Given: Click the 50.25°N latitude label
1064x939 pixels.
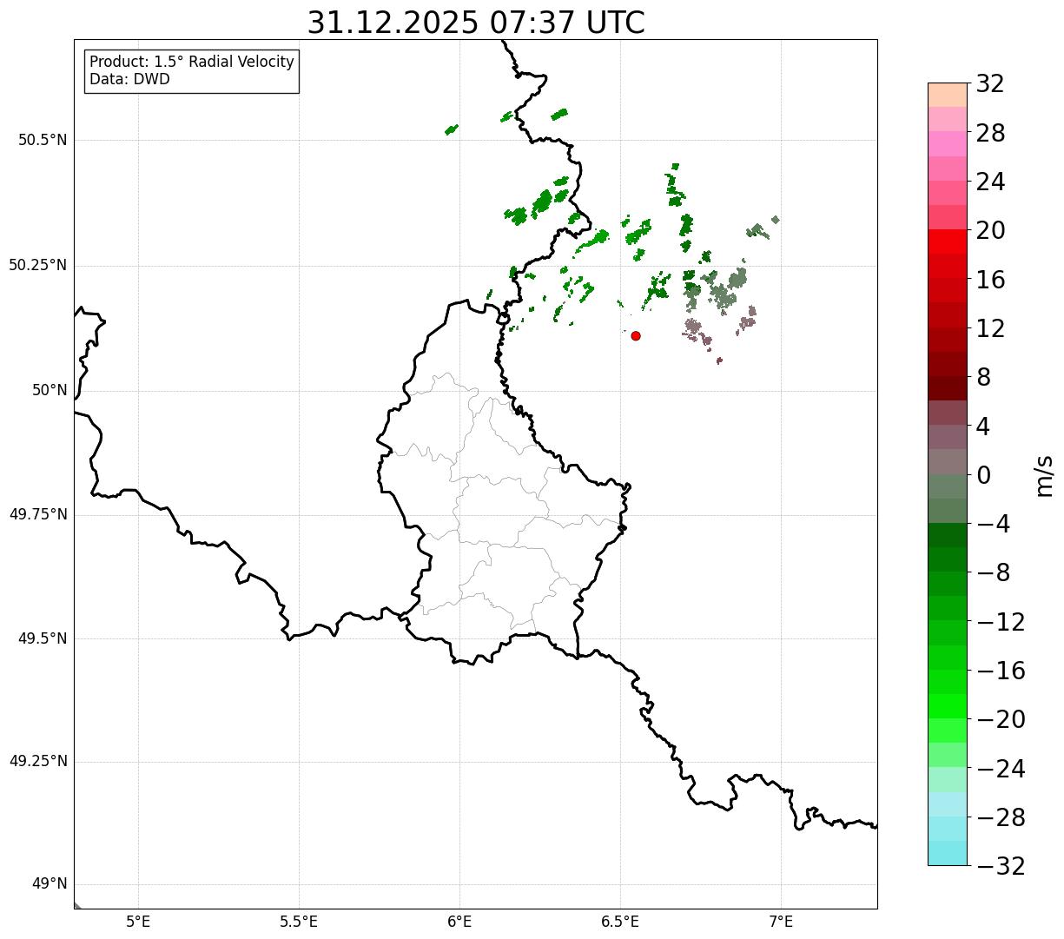Looking at the screenshot, I should [x=38, y=265].
